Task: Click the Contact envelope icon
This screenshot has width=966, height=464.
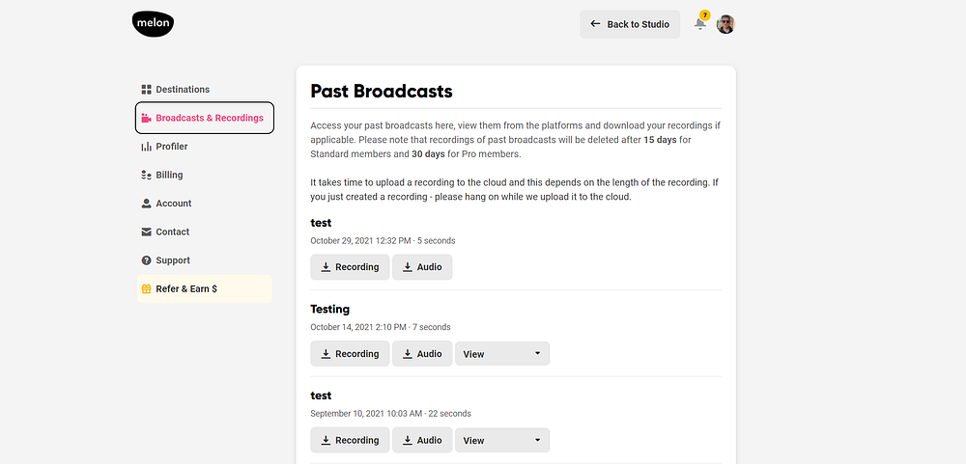Action: coord(146,232)
